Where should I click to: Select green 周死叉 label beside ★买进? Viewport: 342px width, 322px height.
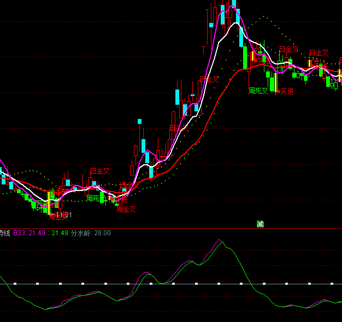(258, 91)
